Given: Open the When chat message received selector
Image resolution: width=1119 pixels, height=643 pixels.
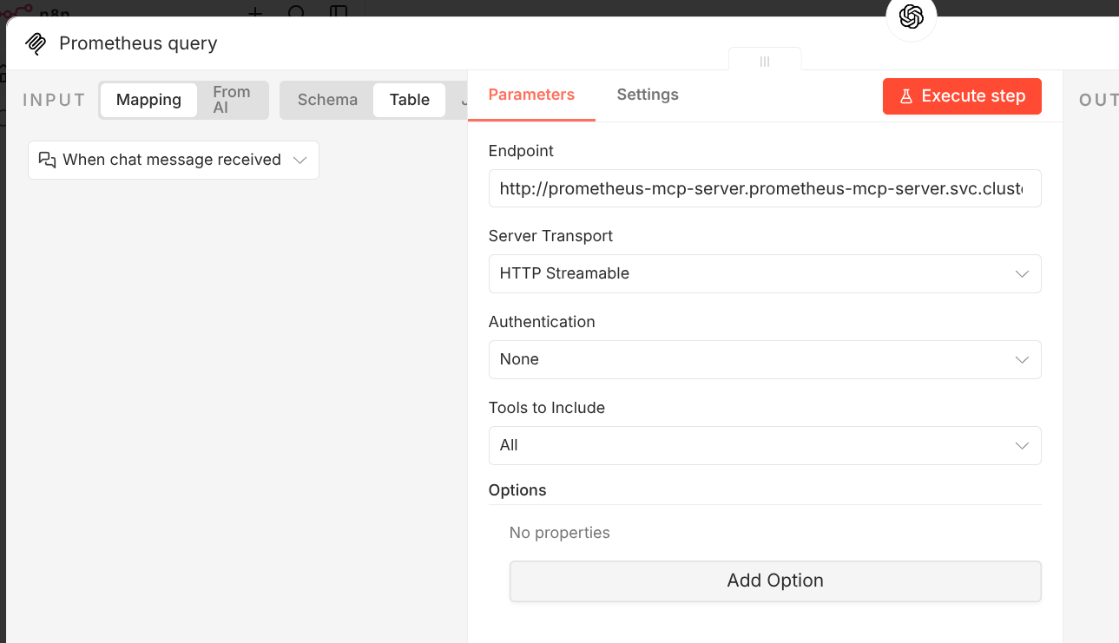Looking at the screenshot, I should (174, 161).
